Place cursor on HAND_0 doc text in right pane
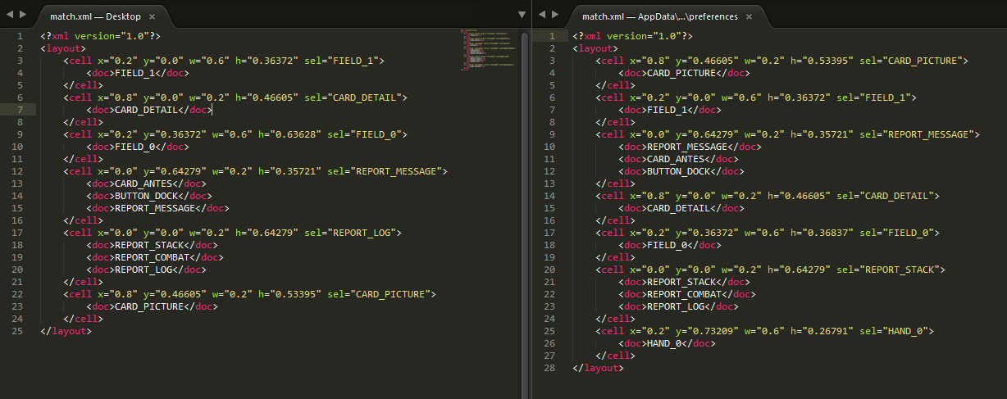 [x=660, y=343]
